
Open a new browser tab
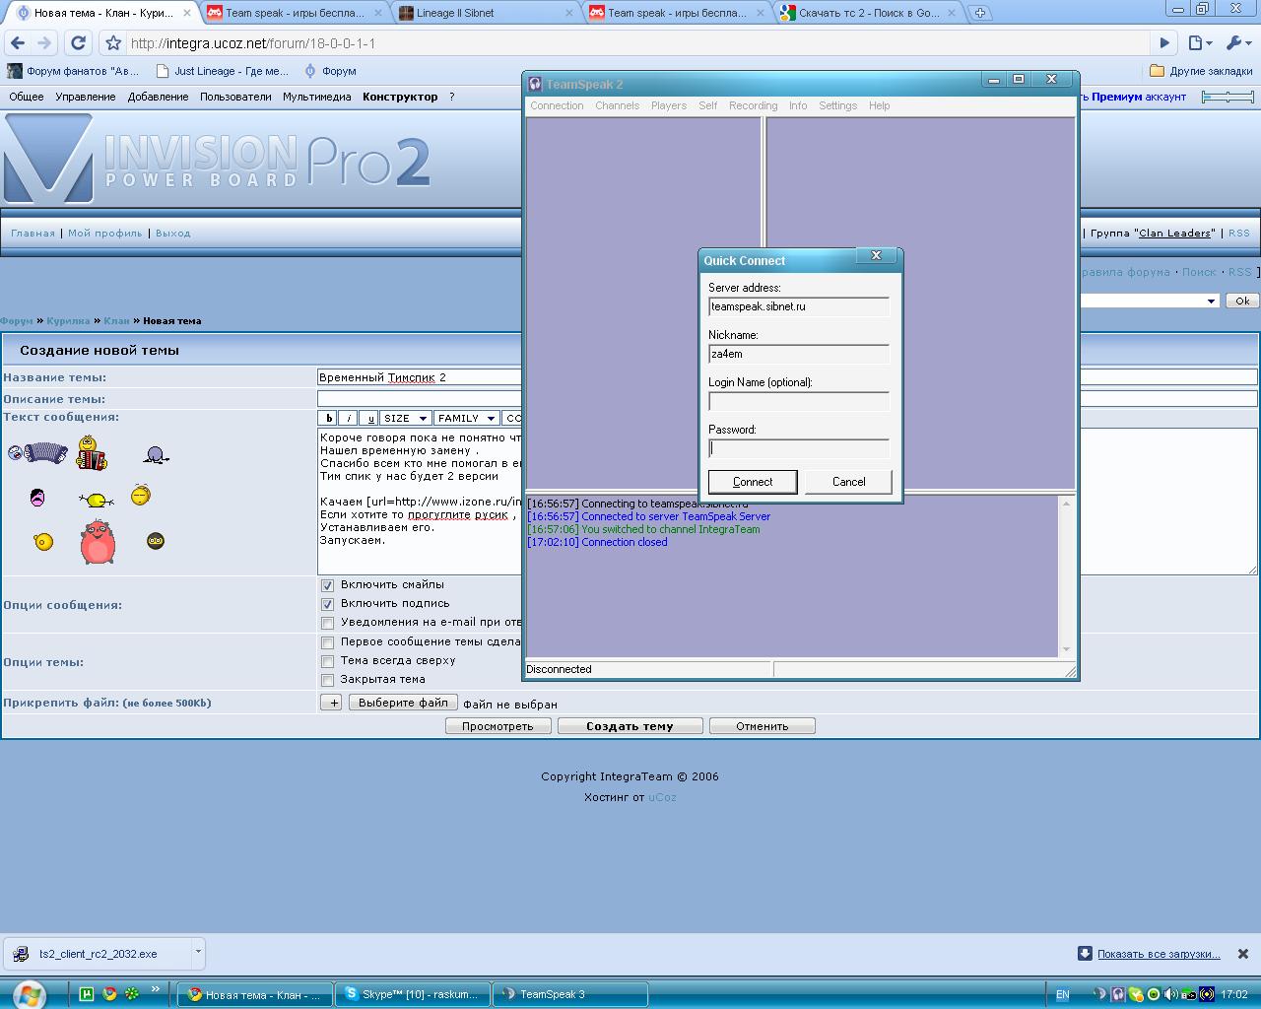(x=979, y=13)
